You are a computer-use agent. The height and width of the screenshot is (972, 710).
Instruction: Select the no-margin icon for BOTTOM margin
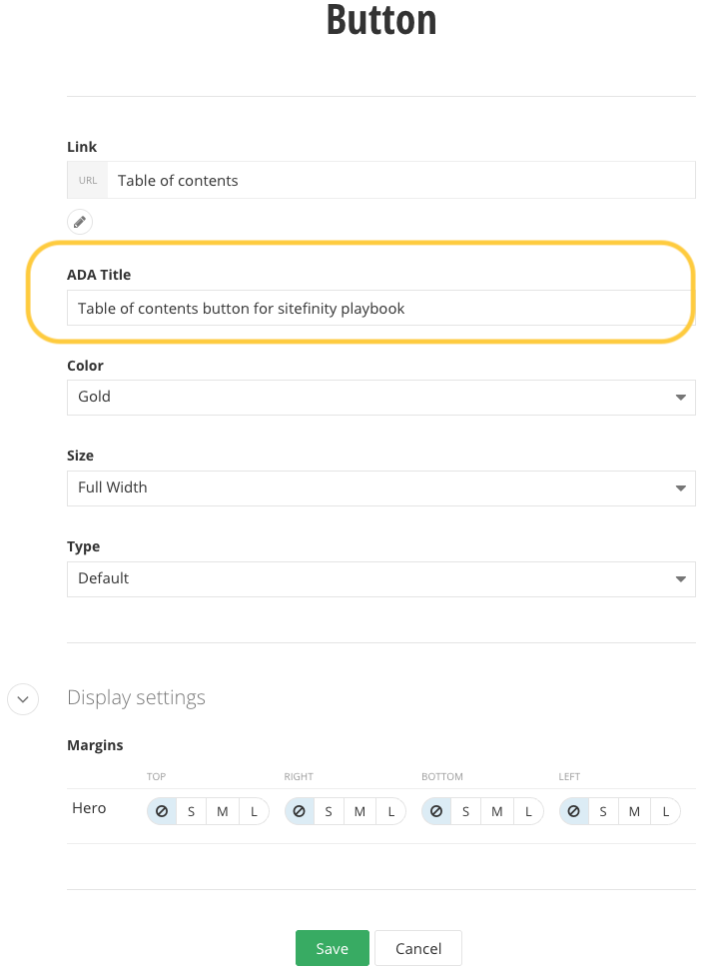coord(436,810)
